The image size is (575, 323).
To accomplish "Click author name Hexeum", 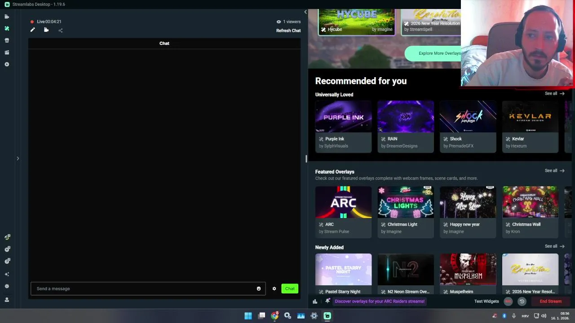I will 518,146.
